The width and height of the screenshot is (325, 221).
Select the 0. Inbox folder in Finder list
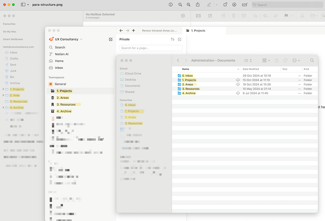(x=187, y=76)
